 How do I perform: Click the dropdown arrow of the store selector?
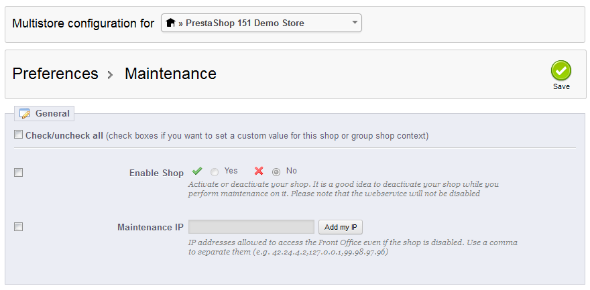click(355, 23)
